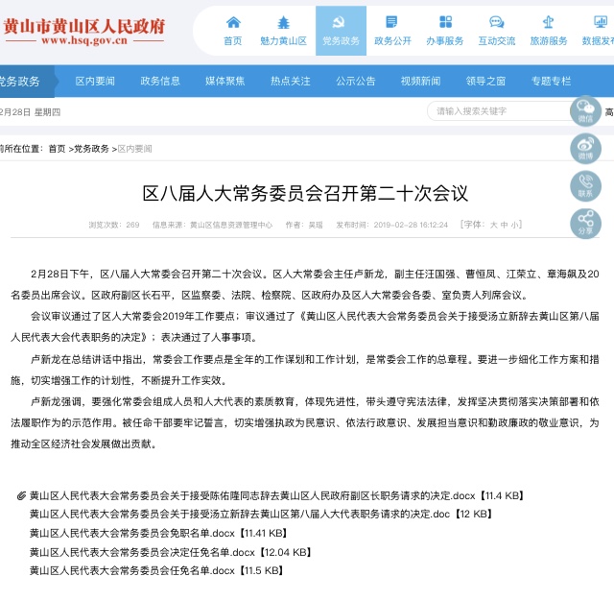Set font size to 大

point(494,225)
